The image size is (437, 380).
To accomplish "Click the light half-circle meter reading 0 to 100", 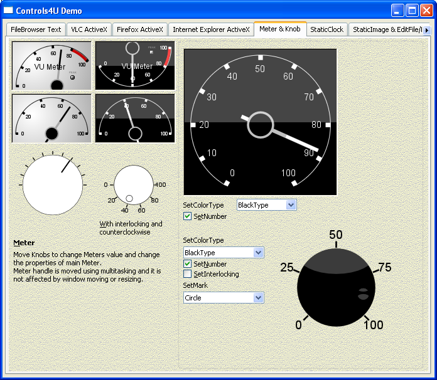I will pyautogui.click(x=51, y=119).
